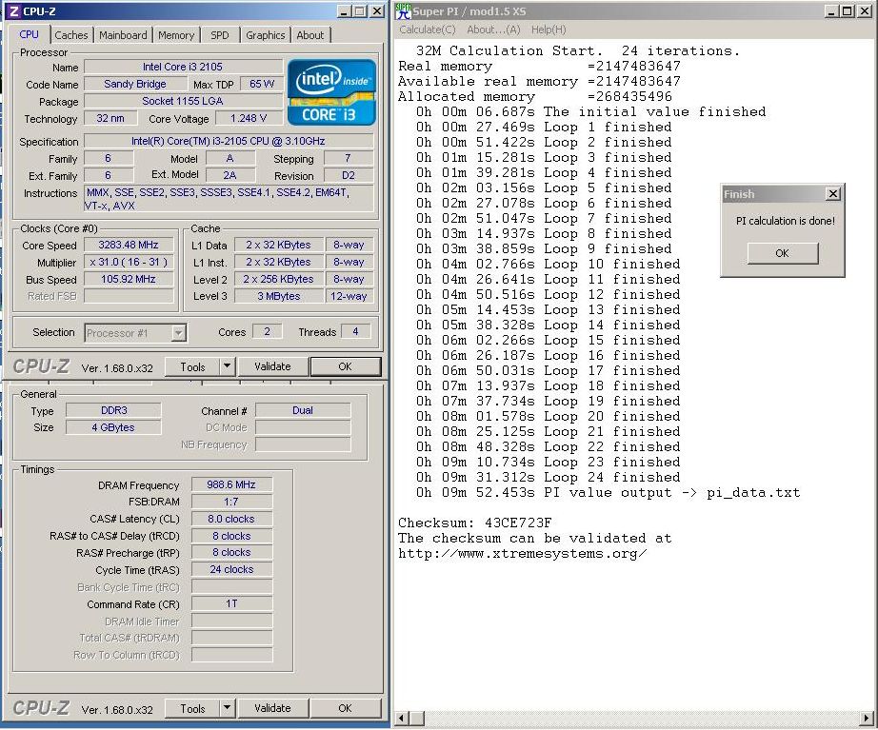Click the http://www.xtremesystems.org/ text
Viewport: 878px width, 730px height.
523,554
